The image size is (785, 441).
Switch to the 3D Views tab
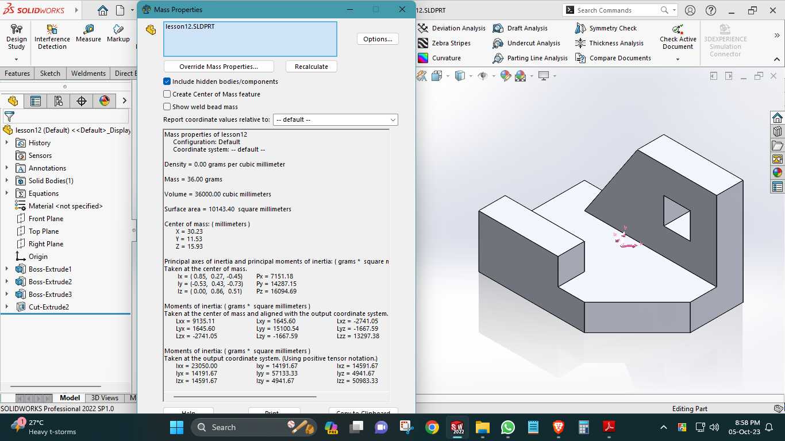[105, 398]
